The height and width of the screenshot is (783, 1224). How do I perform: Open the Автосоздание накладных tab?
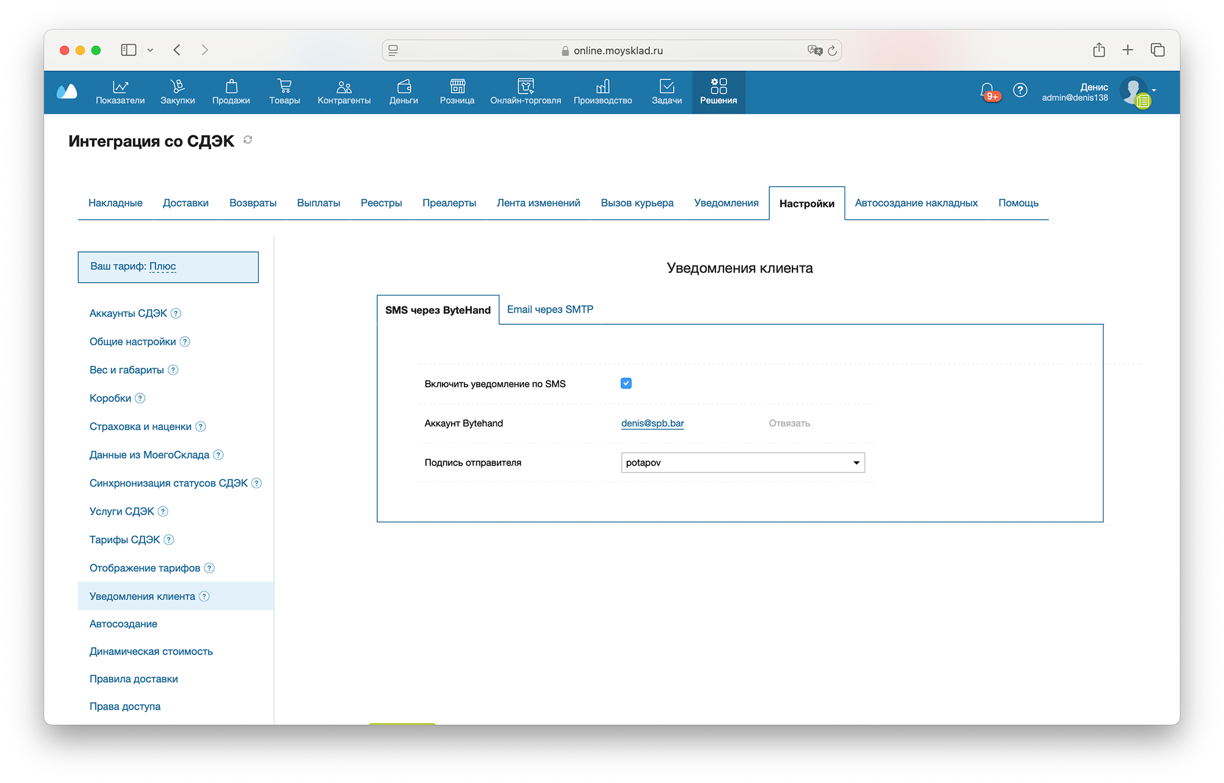point(916,203)
